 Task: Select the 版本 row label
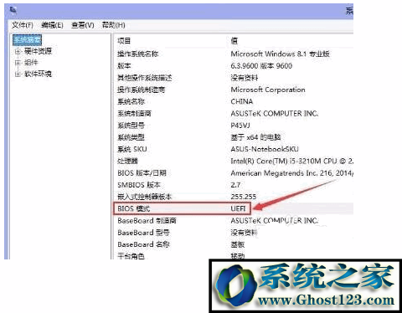pyautogui.click(x=124, y=66)
